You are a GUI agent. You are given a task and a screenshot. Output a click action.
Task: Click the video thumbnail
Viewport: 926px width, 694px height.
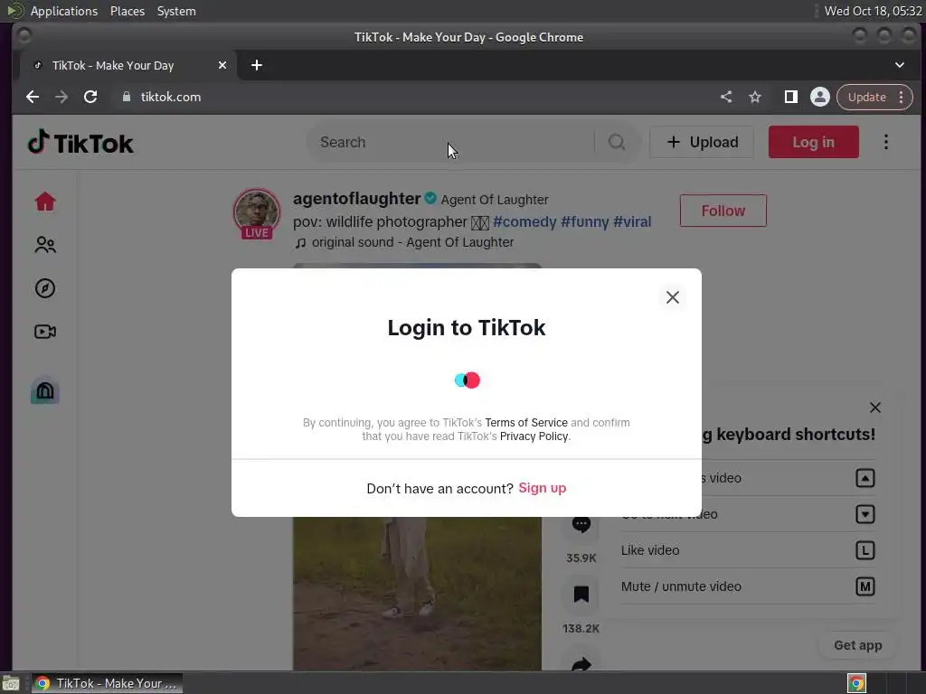[x=417, y=593]
